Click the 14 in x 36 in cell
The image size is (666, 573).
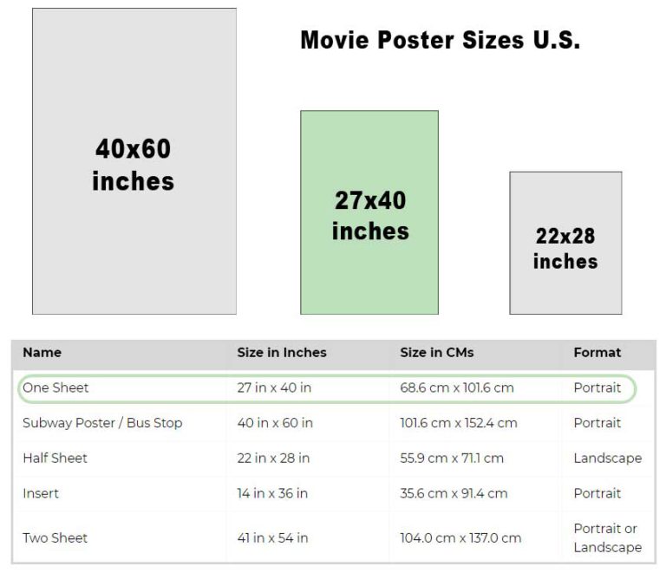point(272,493)
